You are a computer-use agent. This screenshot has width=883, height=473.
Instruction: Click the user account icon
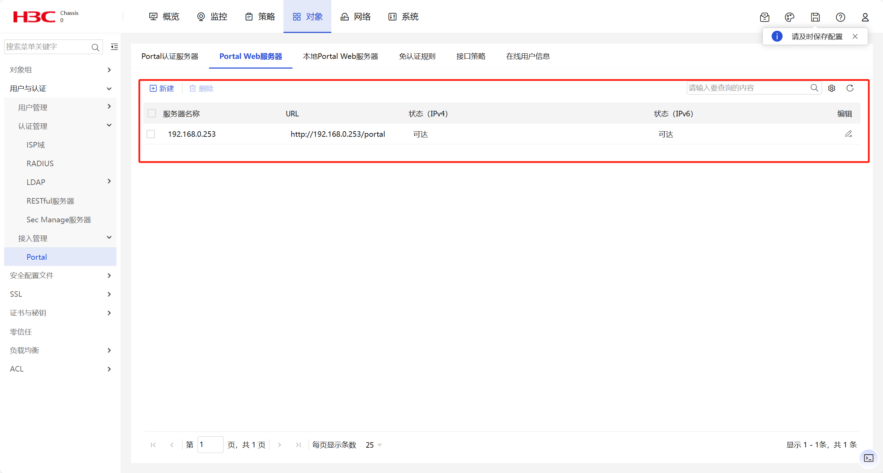click(x=865, y=17)
